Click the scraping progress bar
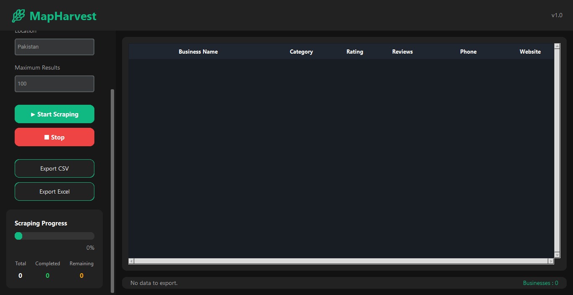Screen dimensions: 573x295 [55, 236]
